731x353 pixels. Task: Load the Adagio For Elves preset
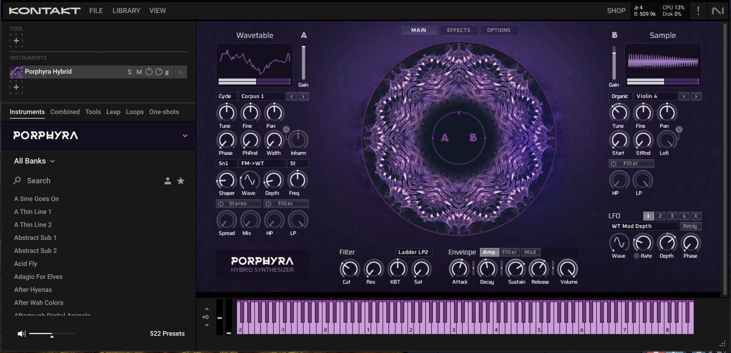coord(38,277)
